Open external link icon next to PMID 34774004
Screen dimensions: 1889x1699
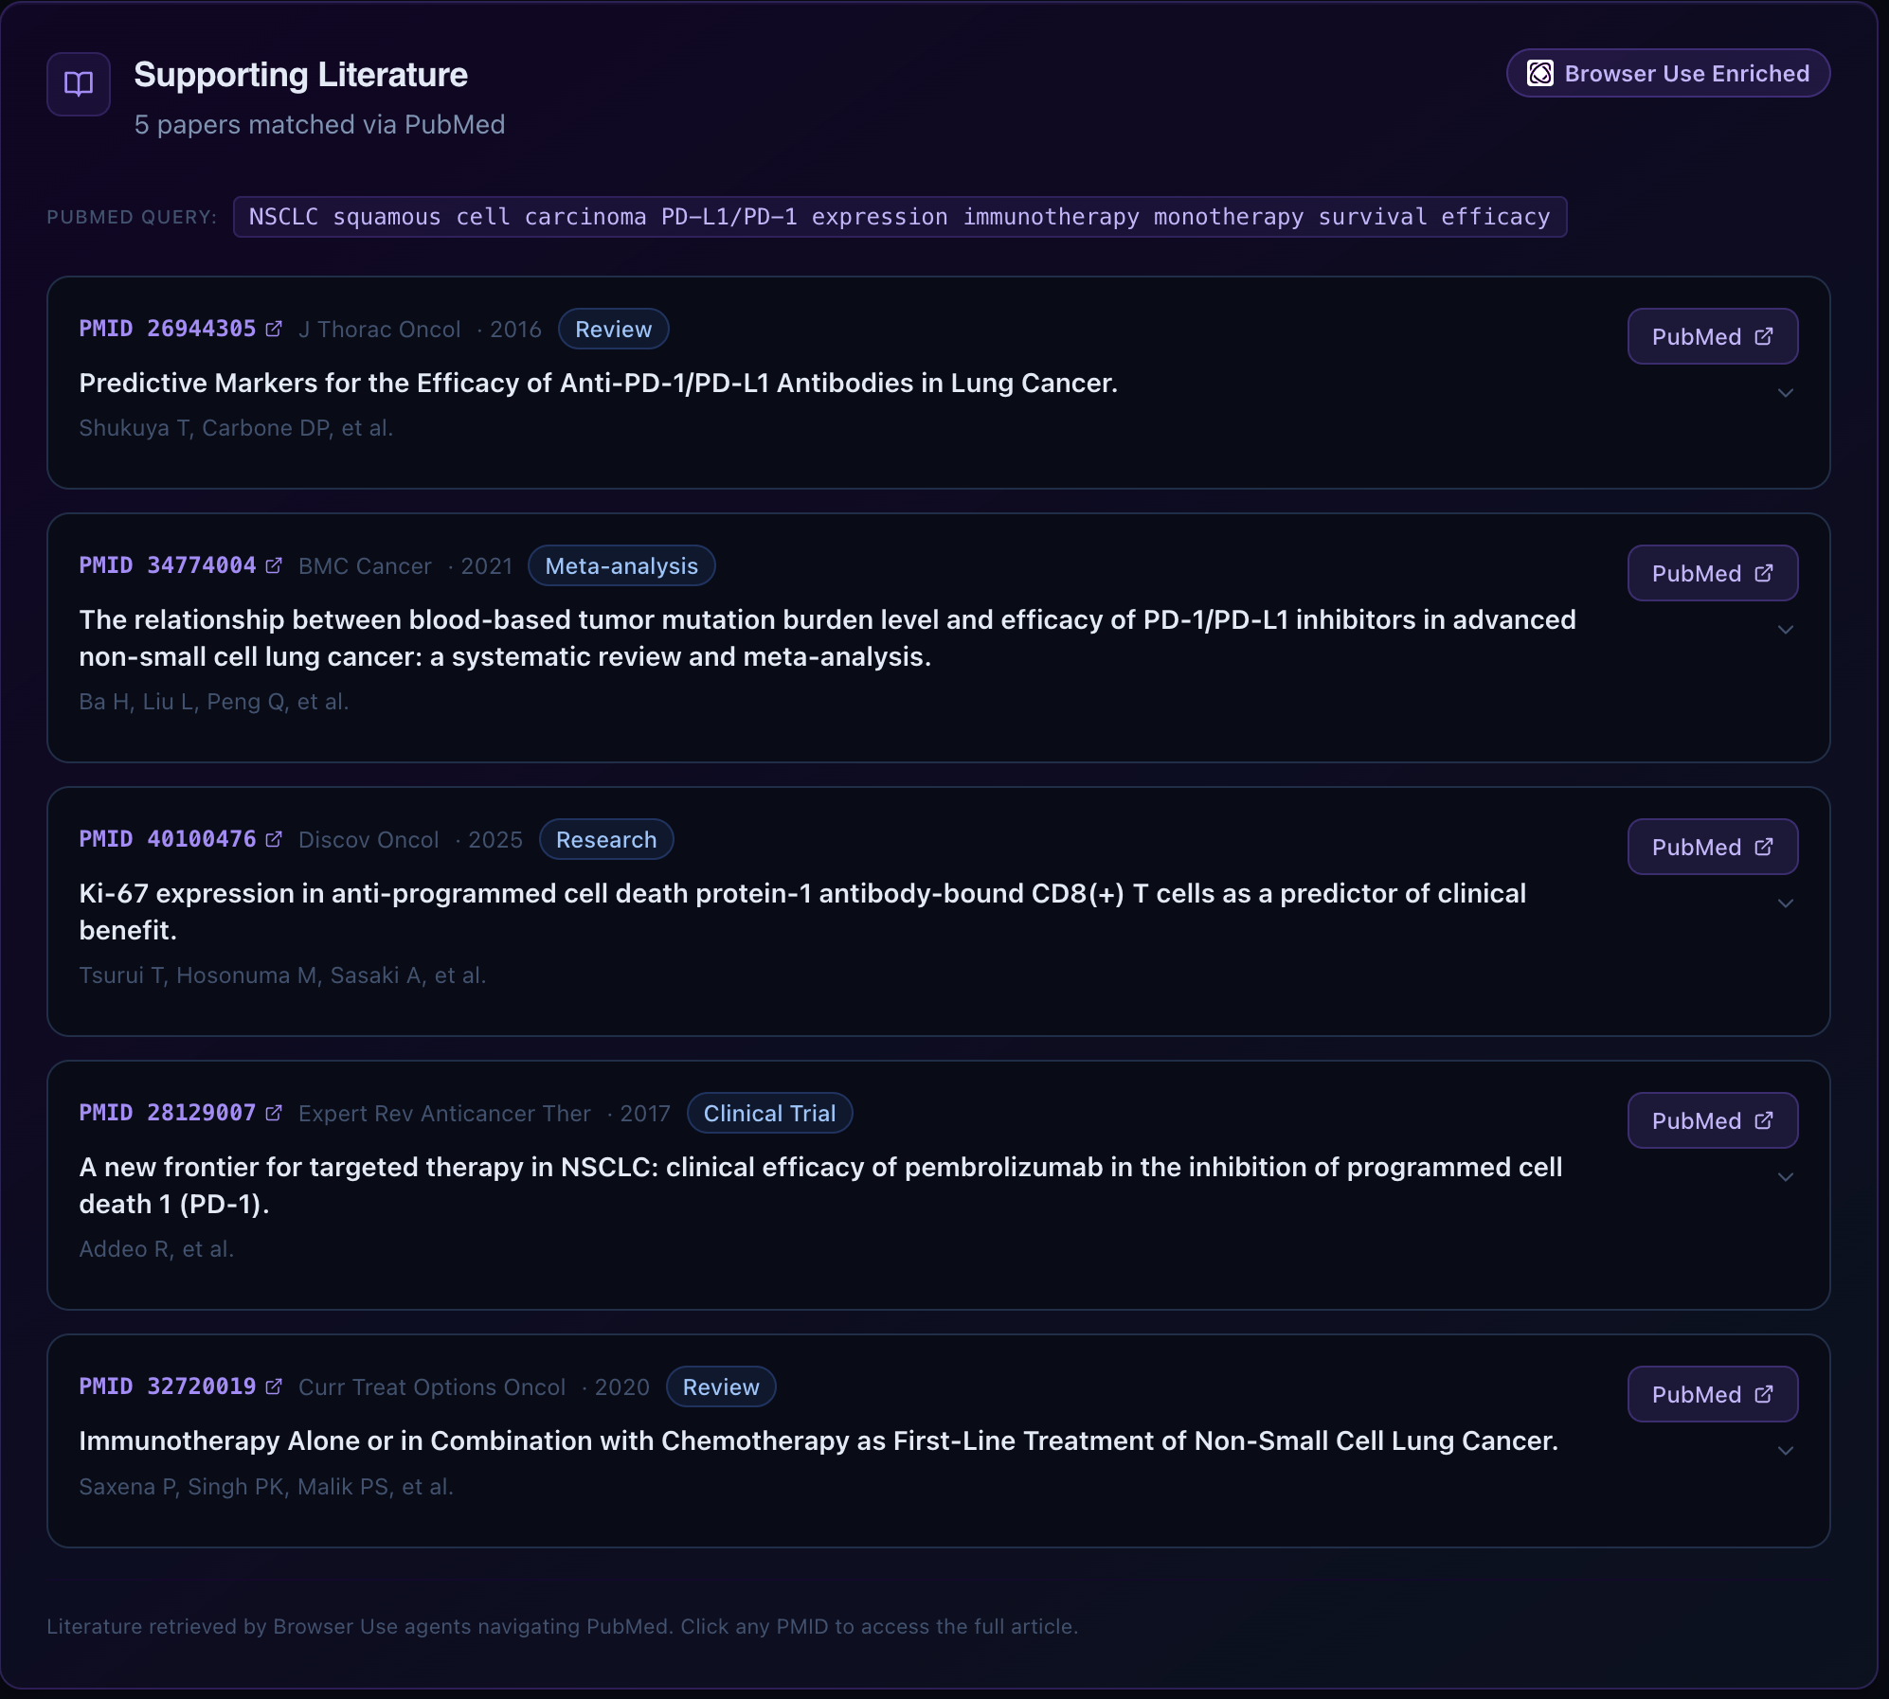click(x=274, y=565)
